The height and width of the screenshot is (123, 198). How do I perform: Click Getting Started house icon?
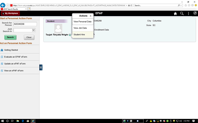pos(2,50)
